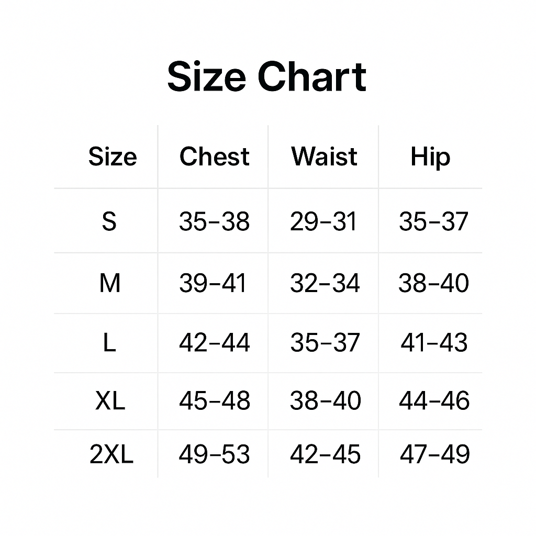Click chest measurement 35–38 for size S
This screenshot has width=536, height=536.
[214, 221]
